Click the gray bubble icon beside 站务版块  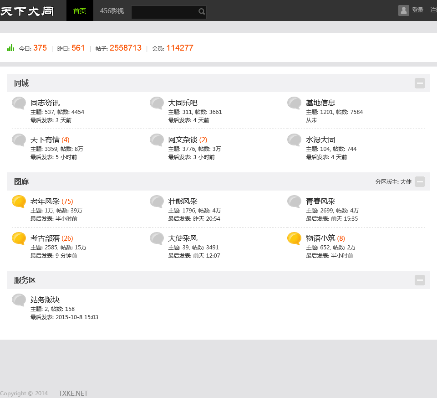pos(19,300)
